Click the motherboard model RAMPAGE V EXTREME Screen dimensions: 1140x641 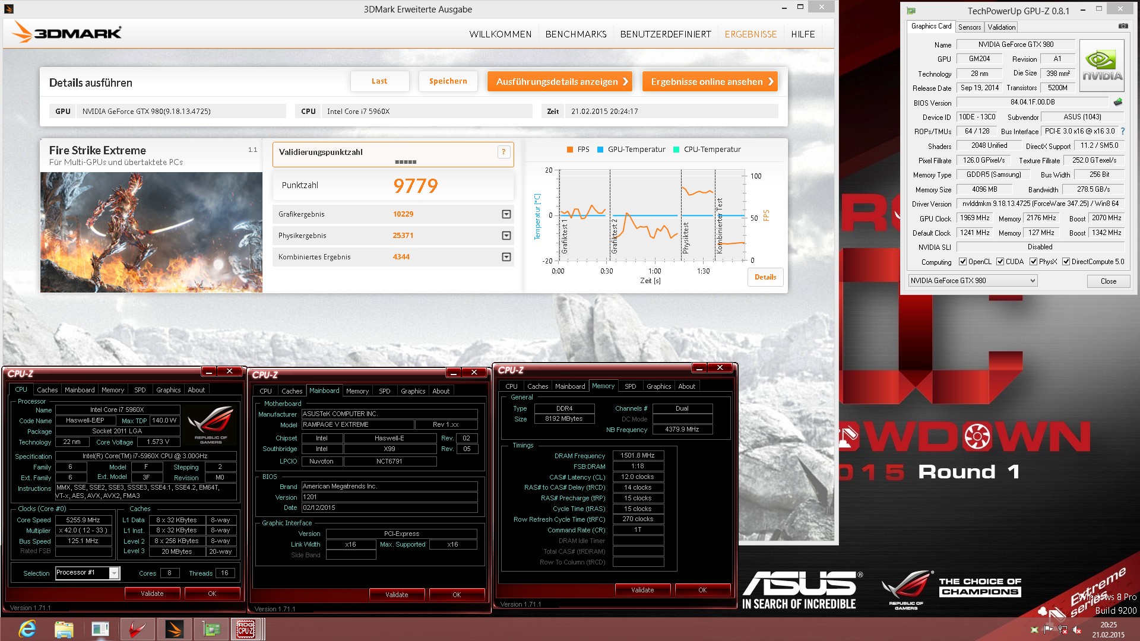click(357, 425)
